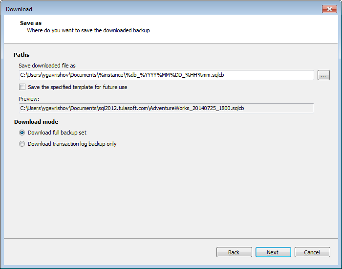The image size is (342, 269).
Task: Choose Download transaction log backup only
Action: (22, 144)
